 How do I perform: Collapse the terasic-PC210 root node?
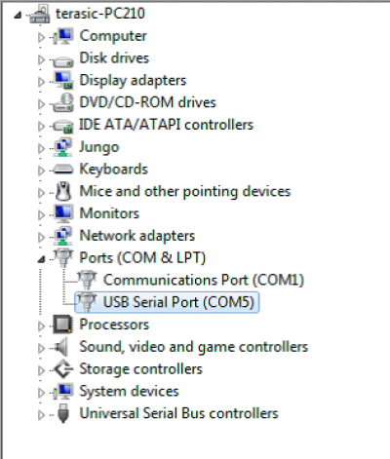point(18,16)
